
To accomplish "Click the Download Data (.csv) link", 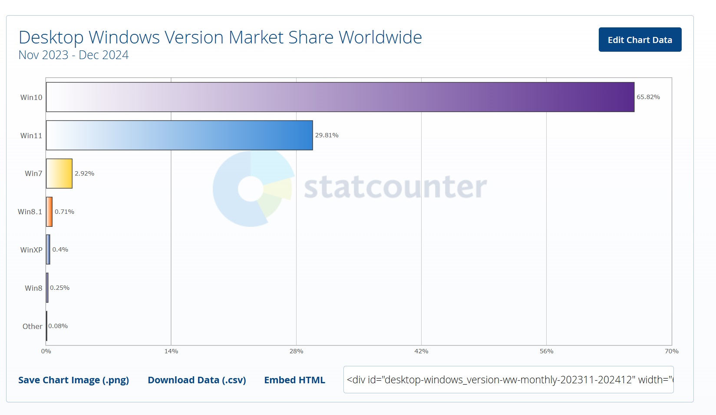I will coord(197,380).
